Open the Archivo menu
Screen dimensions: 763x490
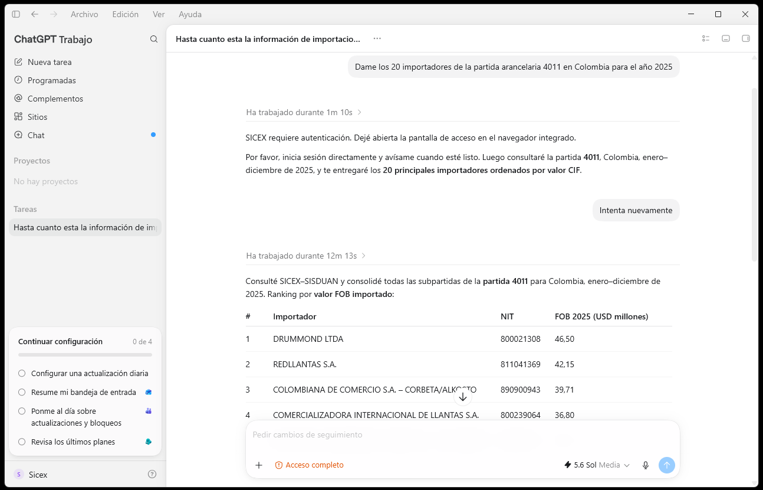(84, 14)
